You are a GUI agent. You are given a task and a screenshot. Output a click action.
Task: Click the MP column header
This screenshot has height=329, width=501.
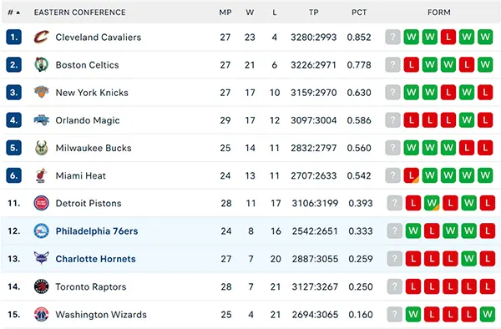pos(225,13)
